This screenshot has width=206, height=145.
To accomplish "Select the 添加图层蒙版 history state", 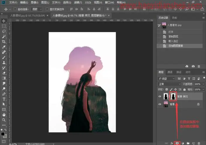I will coord(180,46).
